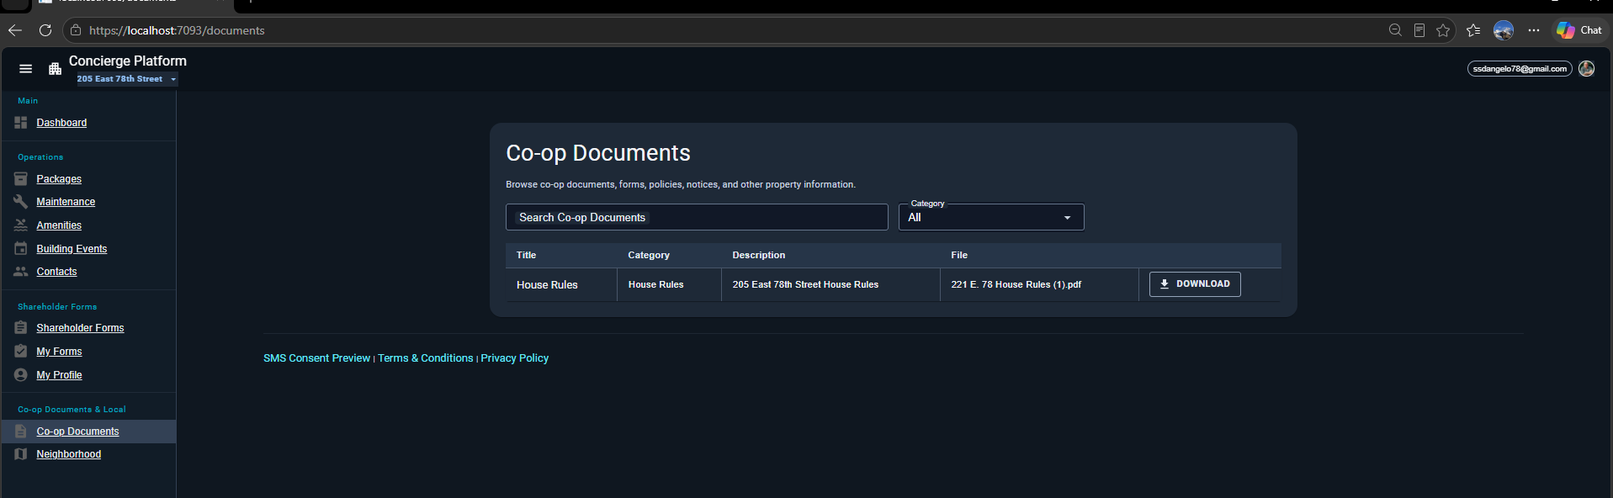1613x498 pixels.
Task: Add page to favorites with the star icon
Action: click(1443, 30)
